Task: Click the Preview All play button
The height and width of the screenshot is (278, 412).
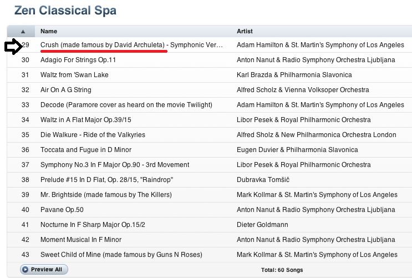Action: [44, 269]
